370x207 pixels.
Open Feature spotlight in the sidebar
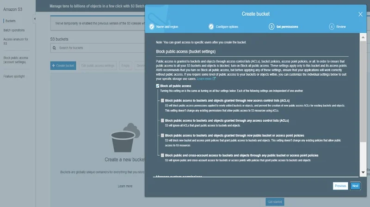click(x=14, y=76)
